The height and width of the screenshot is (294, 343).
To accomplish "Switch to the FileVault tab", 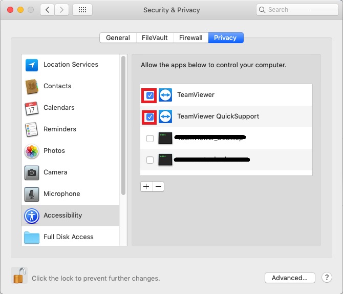I will click(x=156, y=38).
